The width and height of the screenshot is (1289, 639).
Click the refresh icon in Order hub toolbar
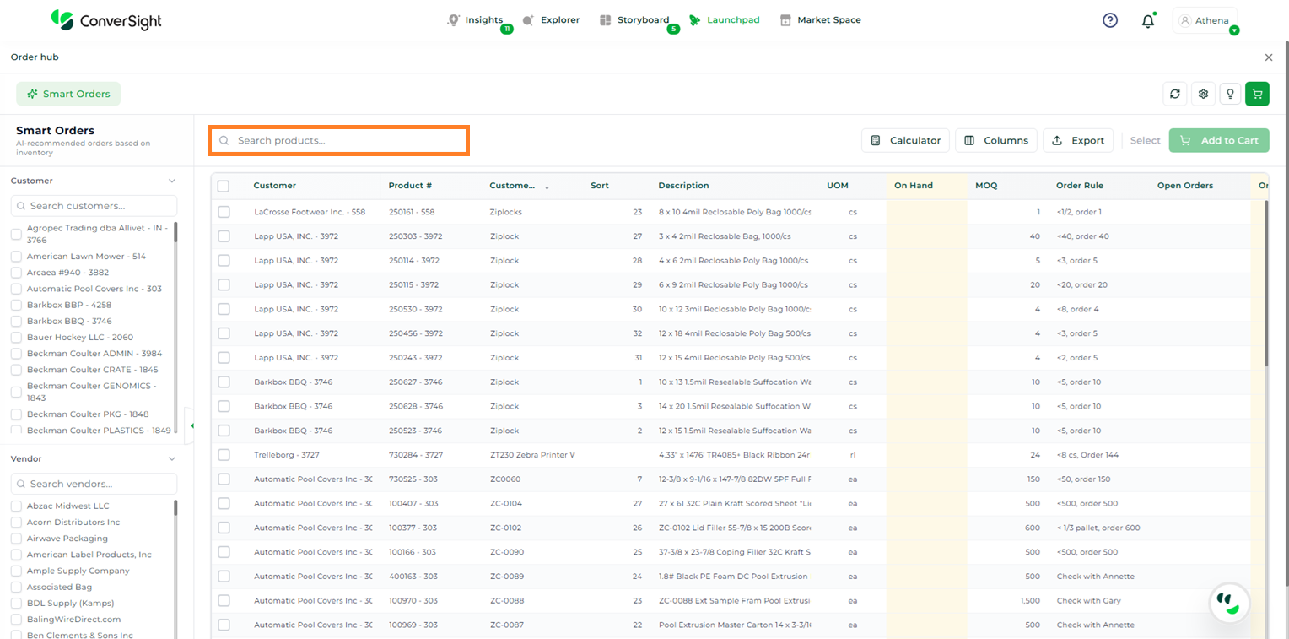click(x=1175, y=94)
